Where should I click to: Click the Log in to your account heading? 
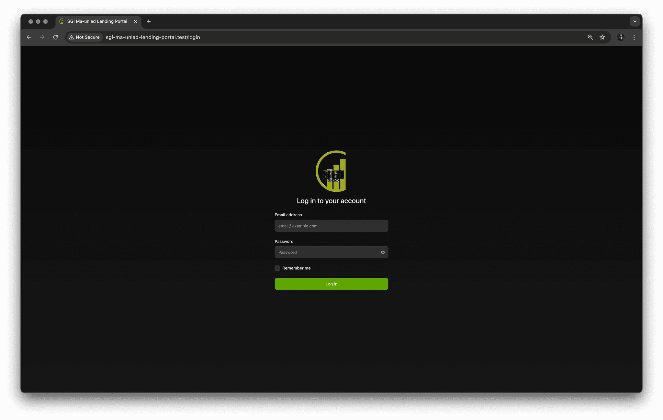331,201
